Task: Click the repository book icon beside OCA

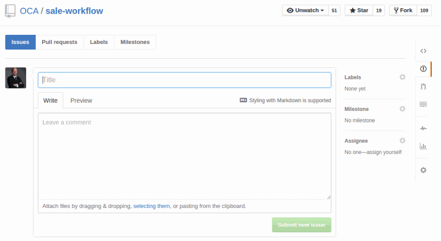Action: click(10, 11)
